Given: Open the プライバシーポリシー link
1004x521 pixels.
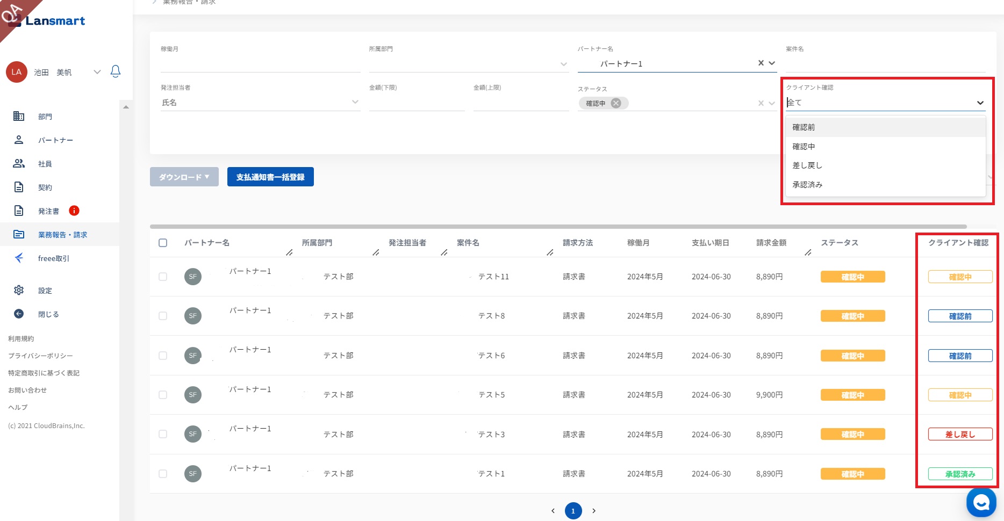Looking at the screenshot, I should [40, 356].
